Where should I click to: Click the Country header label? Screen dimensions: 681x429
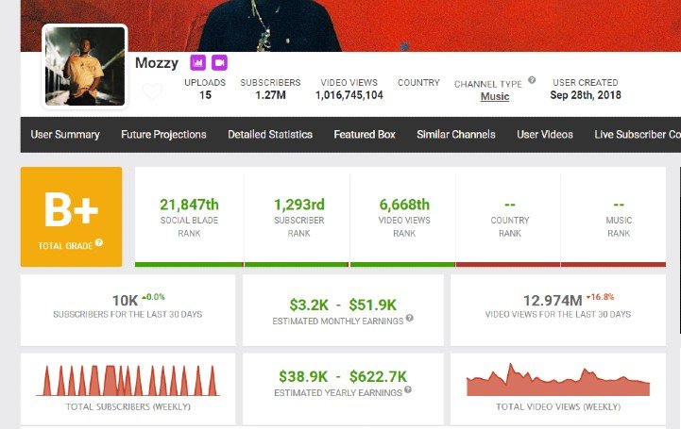pyautogui.click(x=418, y=82)
